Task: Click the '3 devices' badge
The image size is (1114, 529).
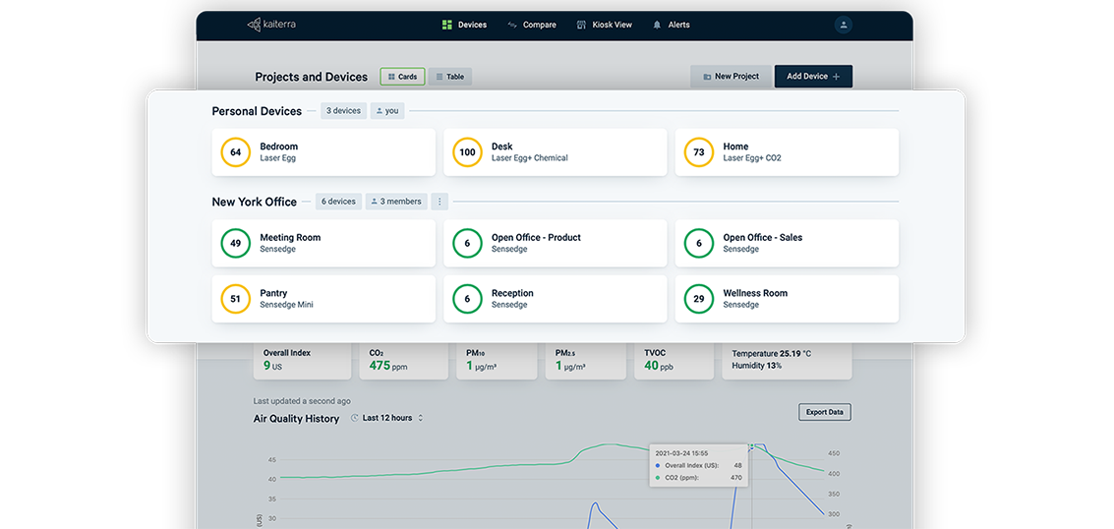Action: [x=344, y=111]
